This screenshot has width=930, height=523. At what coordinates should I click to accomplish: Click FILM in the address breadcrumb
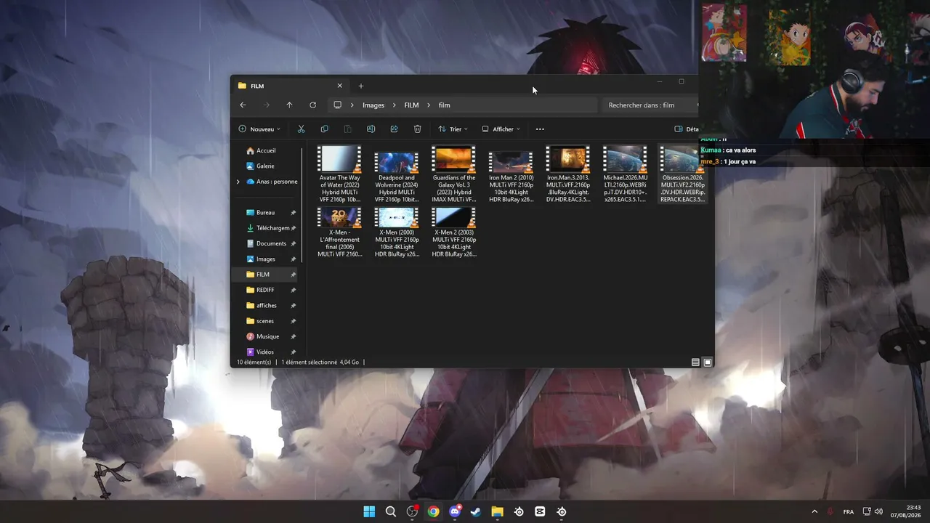click(x=411, y=105)
